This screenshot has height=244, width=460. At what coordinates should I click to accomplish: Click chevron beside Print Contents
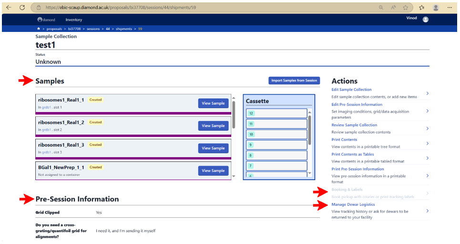428,143
